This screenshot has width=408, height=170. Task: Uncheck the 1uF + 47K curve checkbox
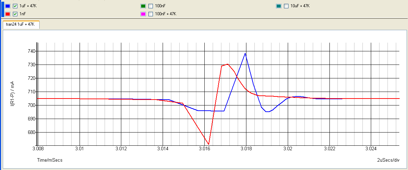click(x=15, y=6)
